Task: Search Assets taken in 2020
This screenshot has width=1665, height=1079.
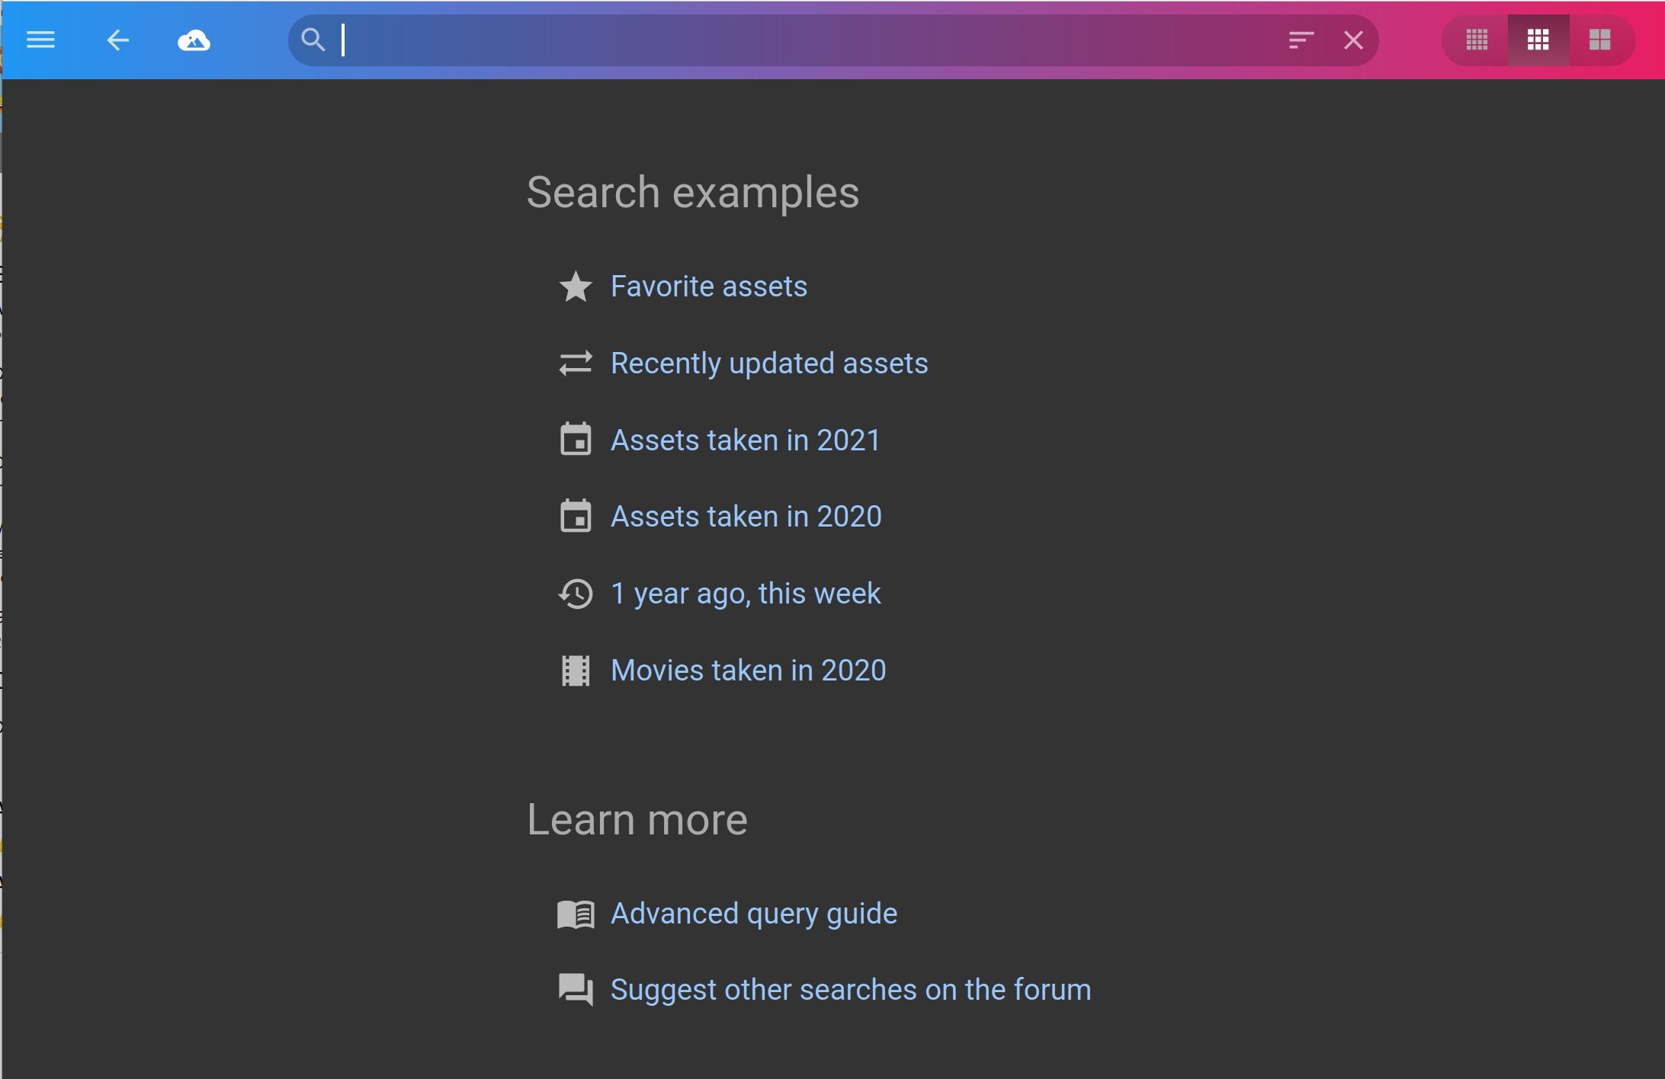Action: 746,517
